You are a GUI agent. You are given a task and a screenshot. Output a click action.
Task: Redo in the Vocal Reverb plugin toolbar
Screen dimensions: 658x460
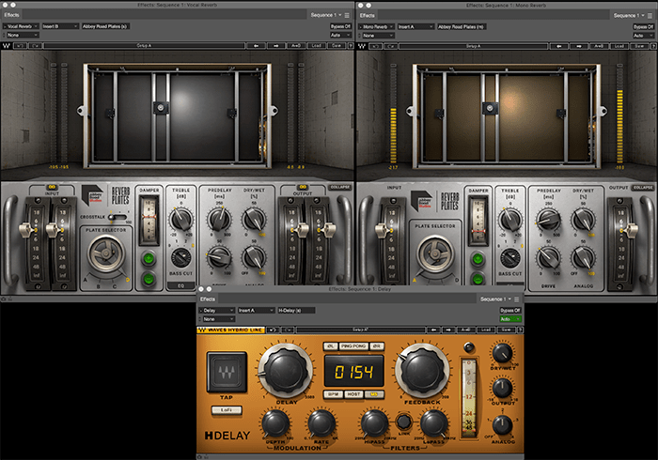pyautogui.click(x=36, y=46)
